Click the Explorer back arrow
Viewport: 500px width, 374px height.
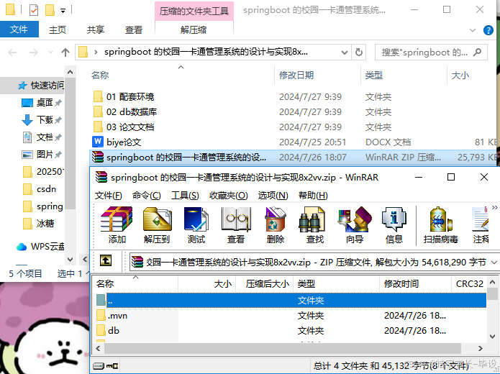coord(12,53)
